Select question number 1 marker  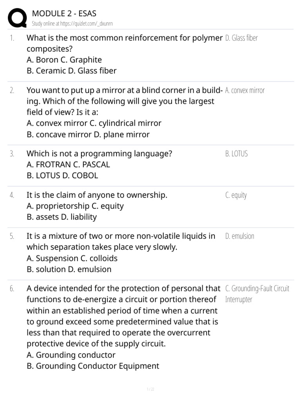click(12, 38)
